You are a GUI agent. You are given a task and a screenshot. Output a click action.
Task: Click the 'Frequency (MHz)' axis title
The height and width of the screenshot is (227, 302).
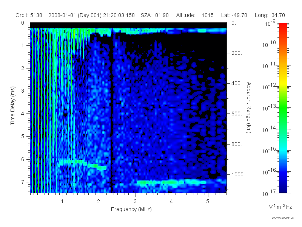click(131, 210)
